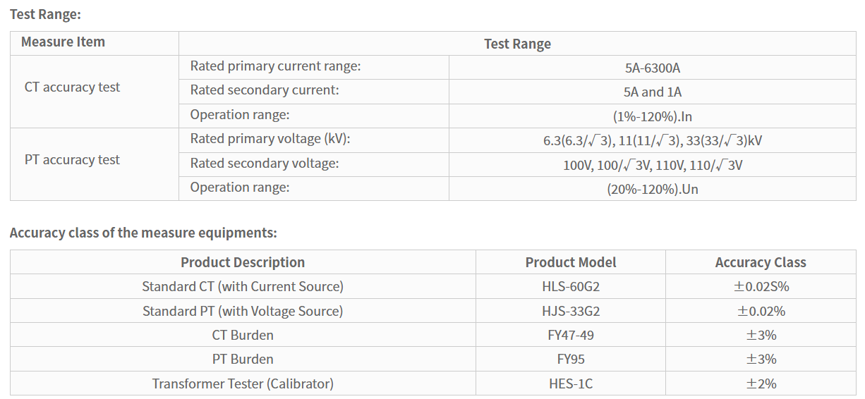Click the Accuracy Class column header
The width and height of the screenshot is (865, 399).
coord(761,262)
